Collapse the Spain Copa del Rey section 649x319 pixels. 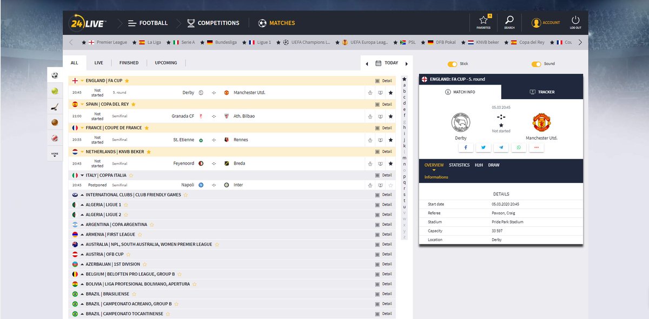[x=82, y=104]
